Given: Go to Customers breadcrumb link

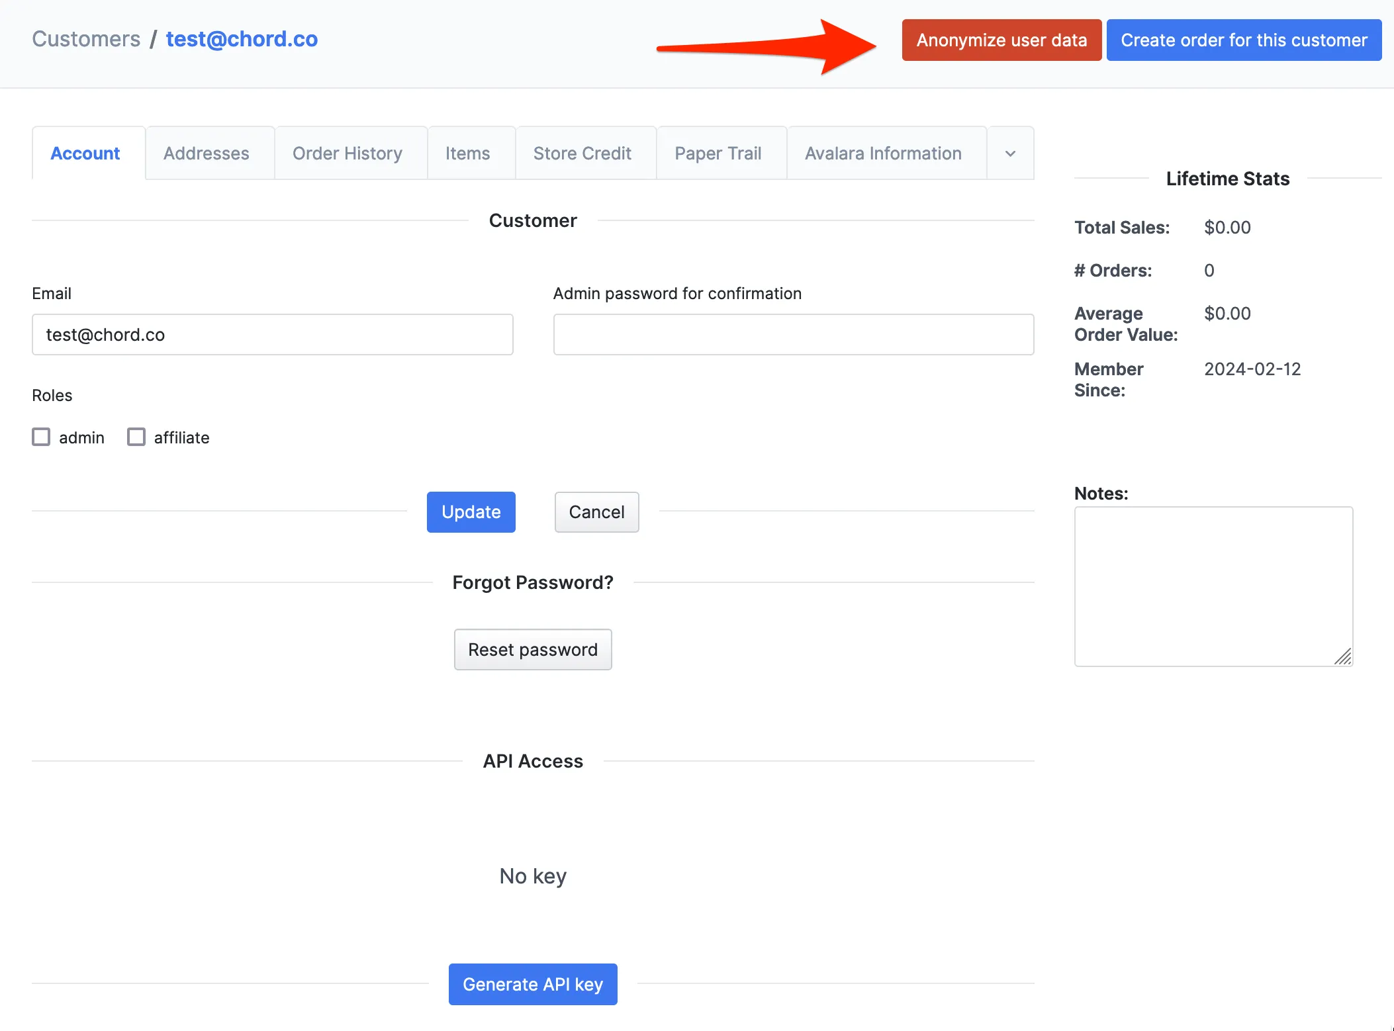Looking at the screenshot, I should pos(86,39).
